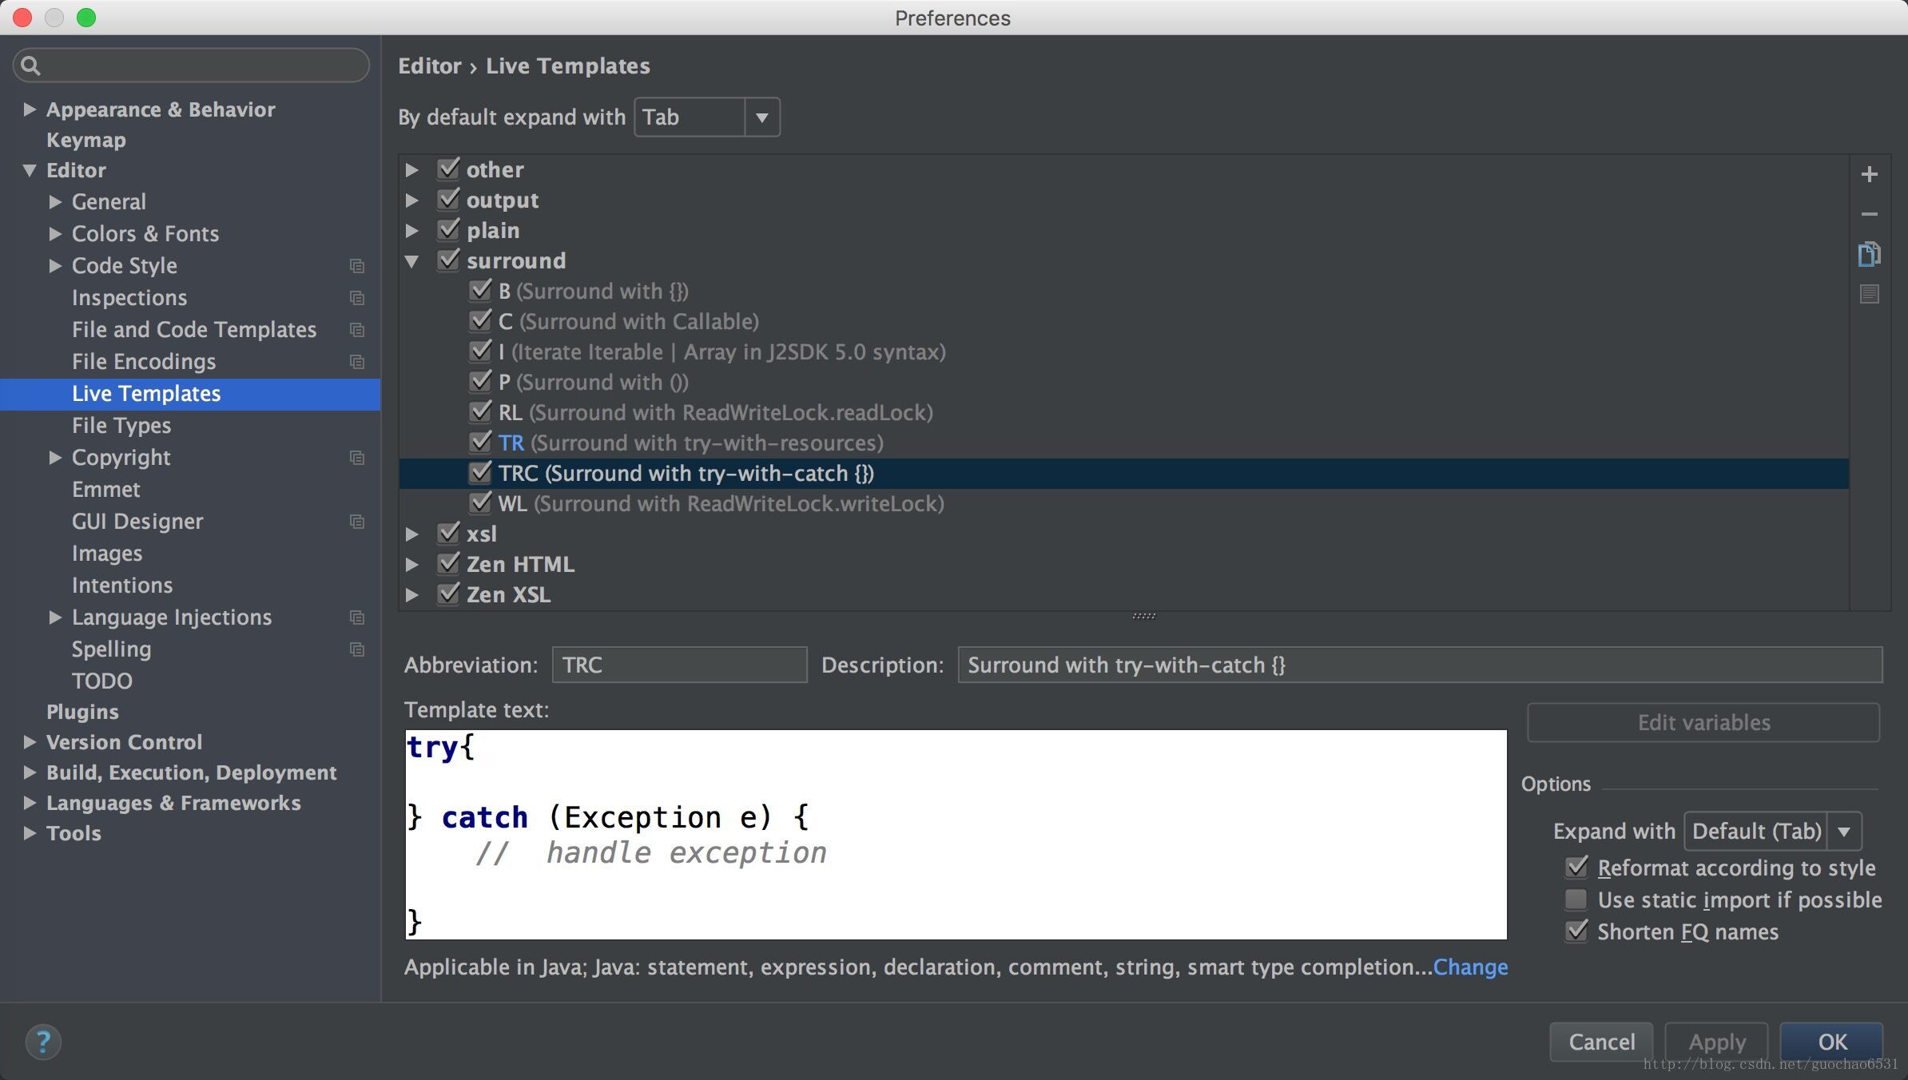1908x1080 pixels.
Task: Toggle the 'surround' group checkbox
Action: point(448,260)
